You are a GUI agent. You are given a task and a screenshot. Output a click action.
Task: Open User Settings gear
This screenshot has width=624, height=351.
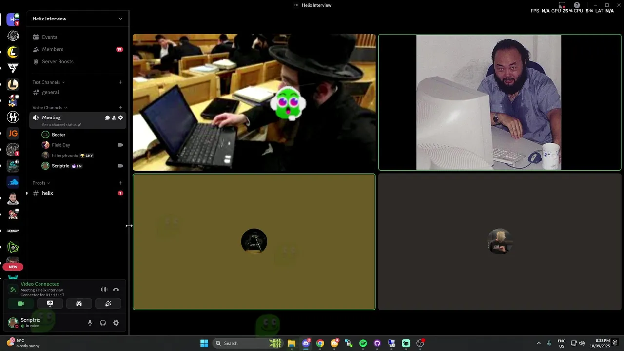(x=116, y=323)
